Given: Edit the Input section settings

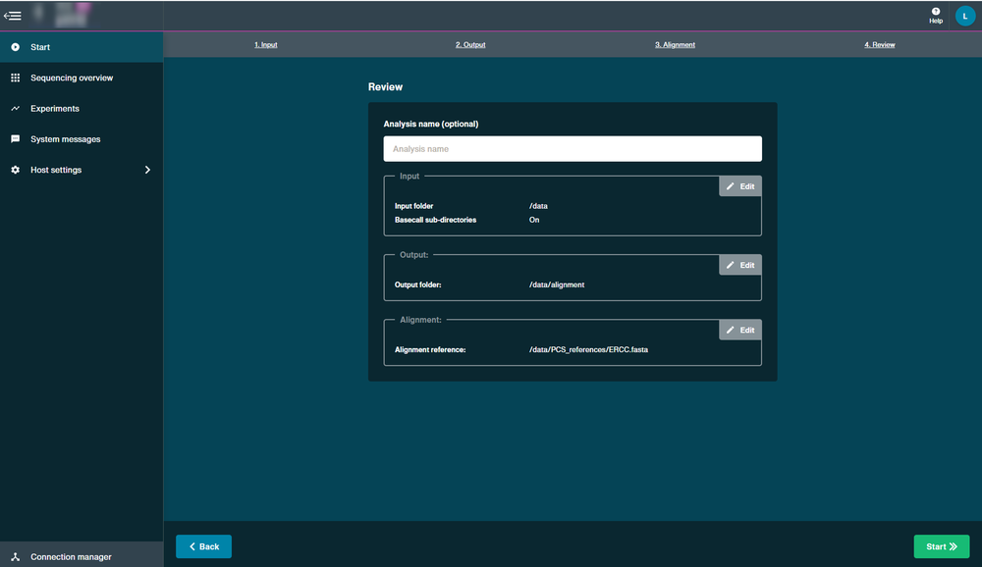Looking at the screenshot, I should (740, 186).
